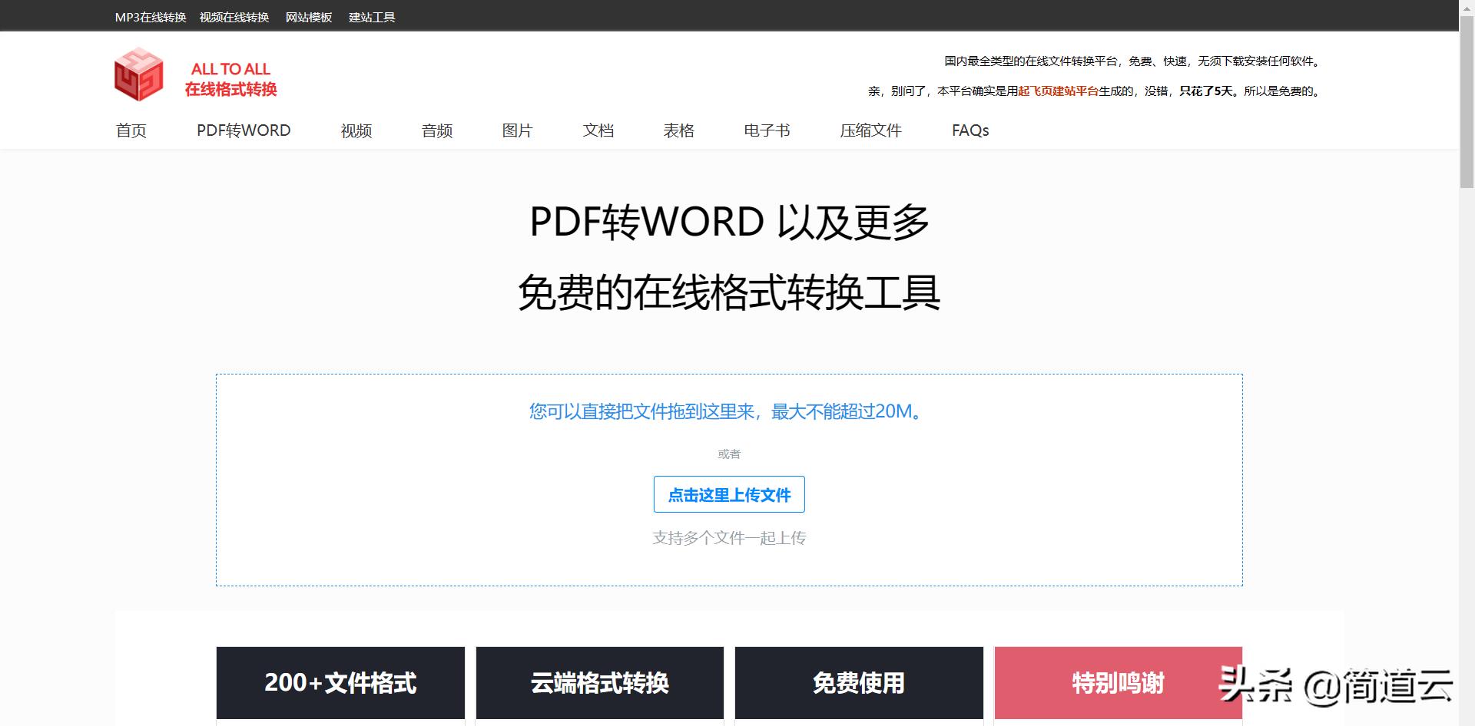Open the FAQs page

tap(970, 130)
